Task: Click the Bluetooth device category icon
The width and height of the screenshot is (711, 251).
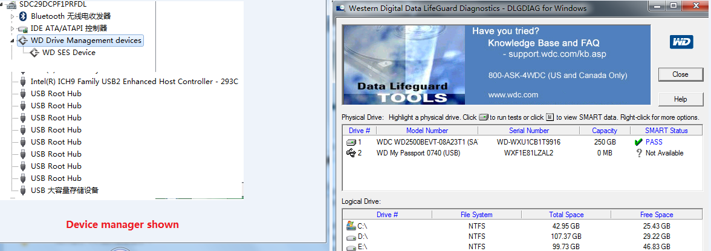Action: coord(23,16)
